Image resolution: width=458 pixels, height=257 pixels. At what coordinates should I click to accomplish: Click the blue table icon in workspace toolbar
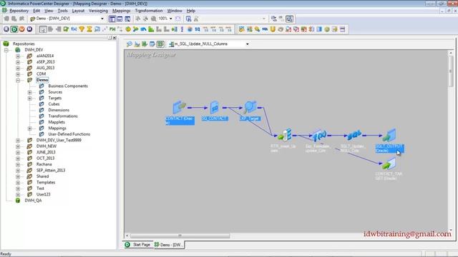pos(152,44)
